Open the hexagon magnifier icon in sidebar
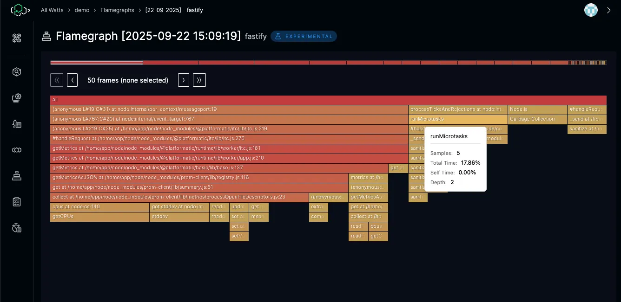The width and height of the screenshot is (621, 302). (x=17, y=72)
